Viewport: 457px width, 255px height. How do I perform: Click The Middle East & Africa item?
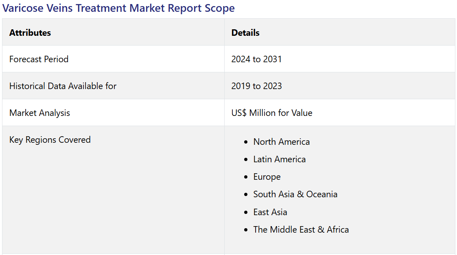point(301,229)
